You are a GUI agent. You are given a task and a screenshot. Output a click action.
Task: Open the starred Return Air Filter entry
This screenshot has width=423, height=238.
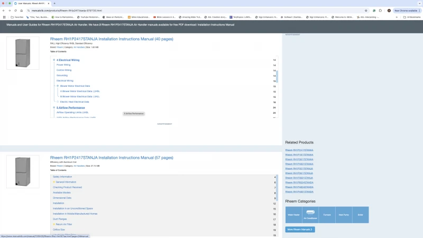(x=63, y=224)
